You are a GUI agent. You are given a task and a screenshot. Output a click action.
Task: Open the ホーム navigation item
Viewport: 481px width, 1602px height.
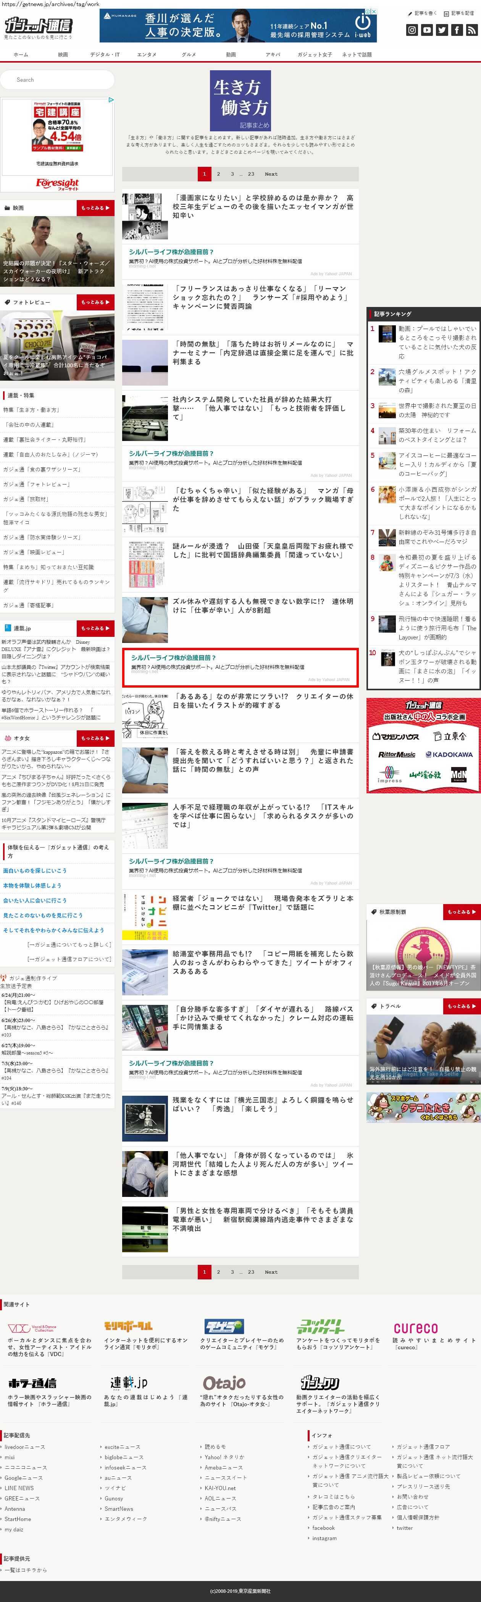tap(21, 55)
